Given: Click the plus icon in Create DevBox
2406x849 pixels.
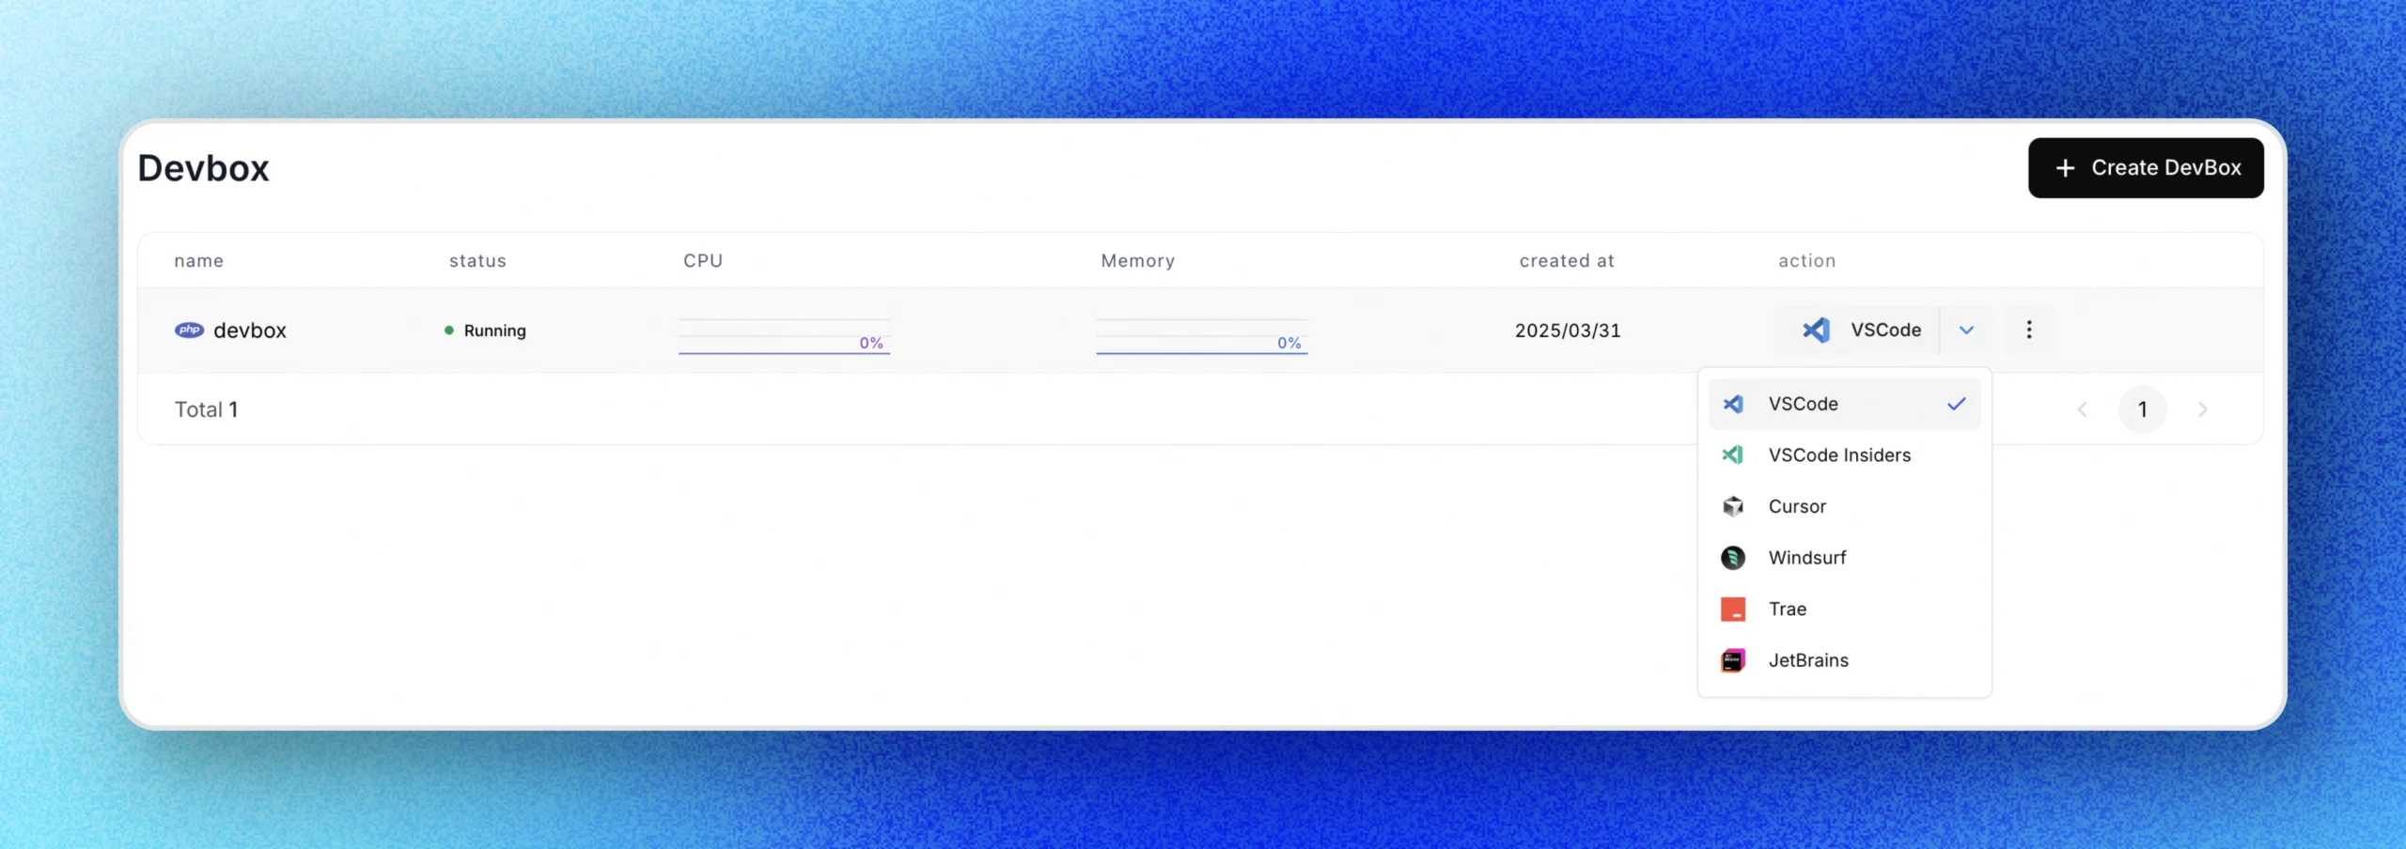Looking at the screenshot, I should tap(2065, 168).
